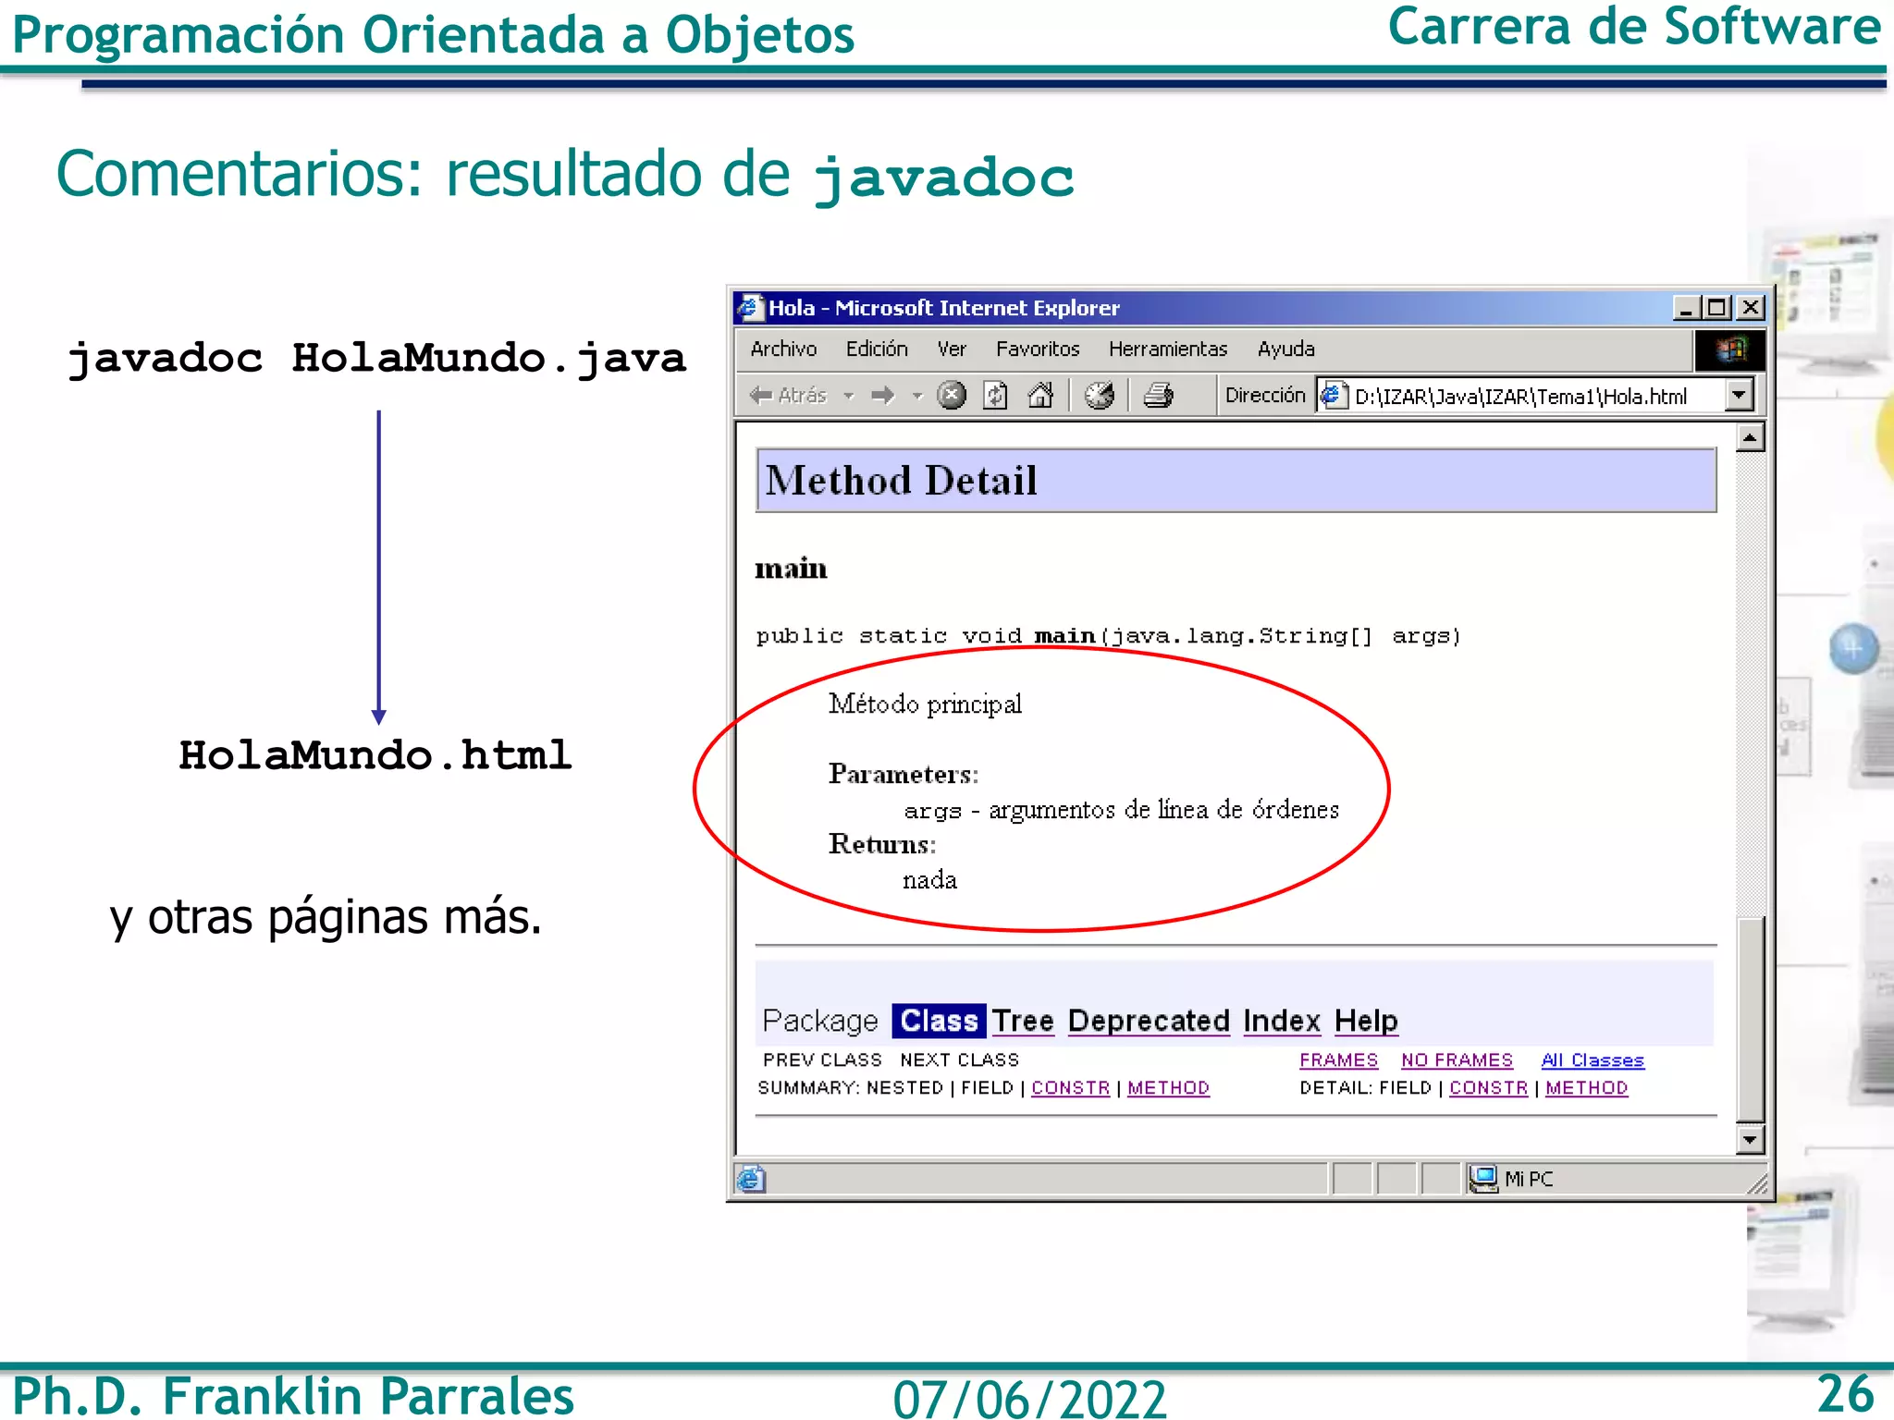The image size is (1894, 1420).
Task: Click the IE icon in title bar
Action: [750, 307]
